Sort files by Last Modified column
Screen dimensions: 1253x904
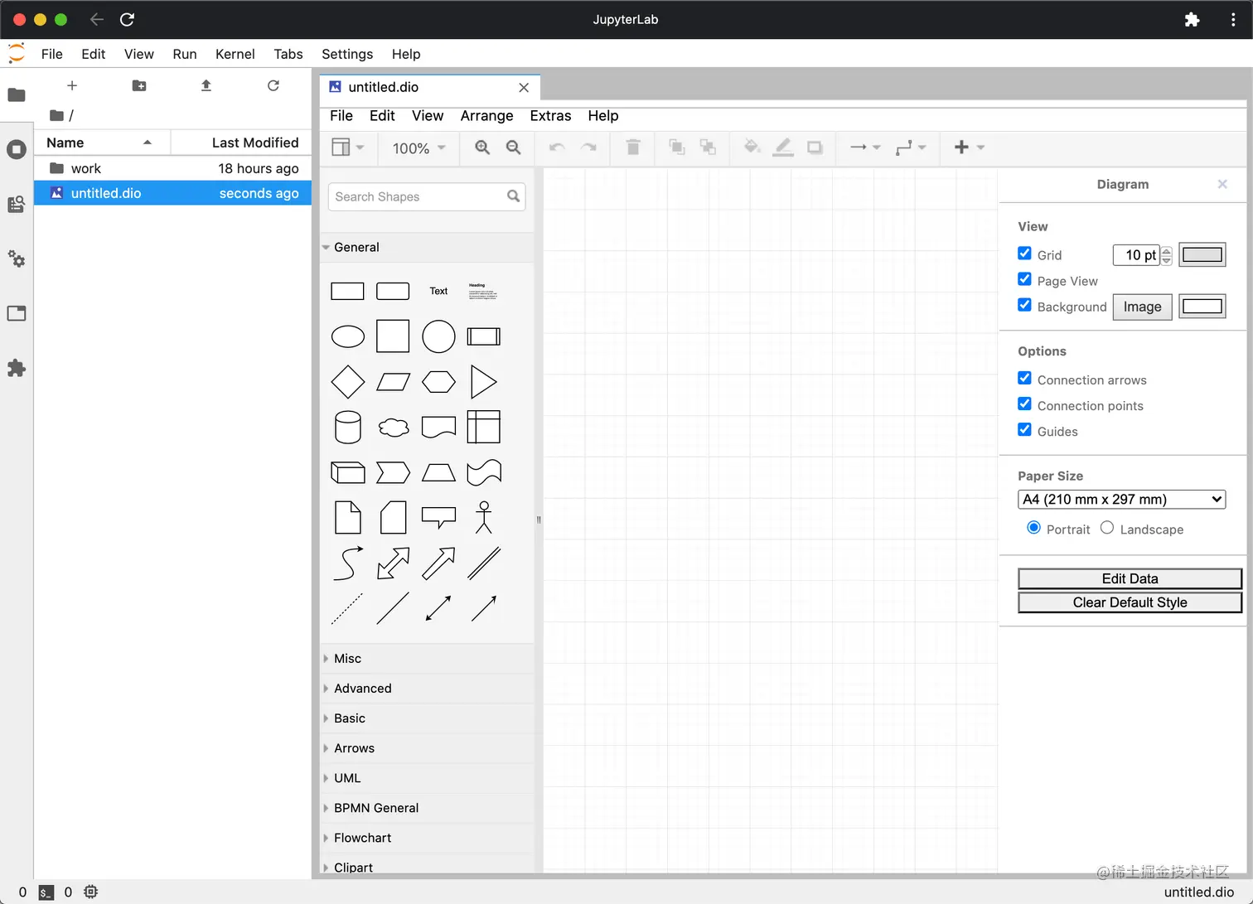(x=241, y=143)
